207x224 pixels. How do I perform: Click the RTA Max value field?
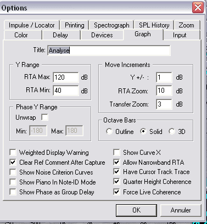(66, 77)
